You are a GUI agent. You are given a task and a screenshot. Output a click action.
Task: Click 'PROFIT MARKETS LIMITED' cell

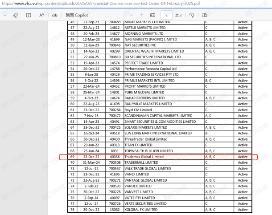coord(164,86)
